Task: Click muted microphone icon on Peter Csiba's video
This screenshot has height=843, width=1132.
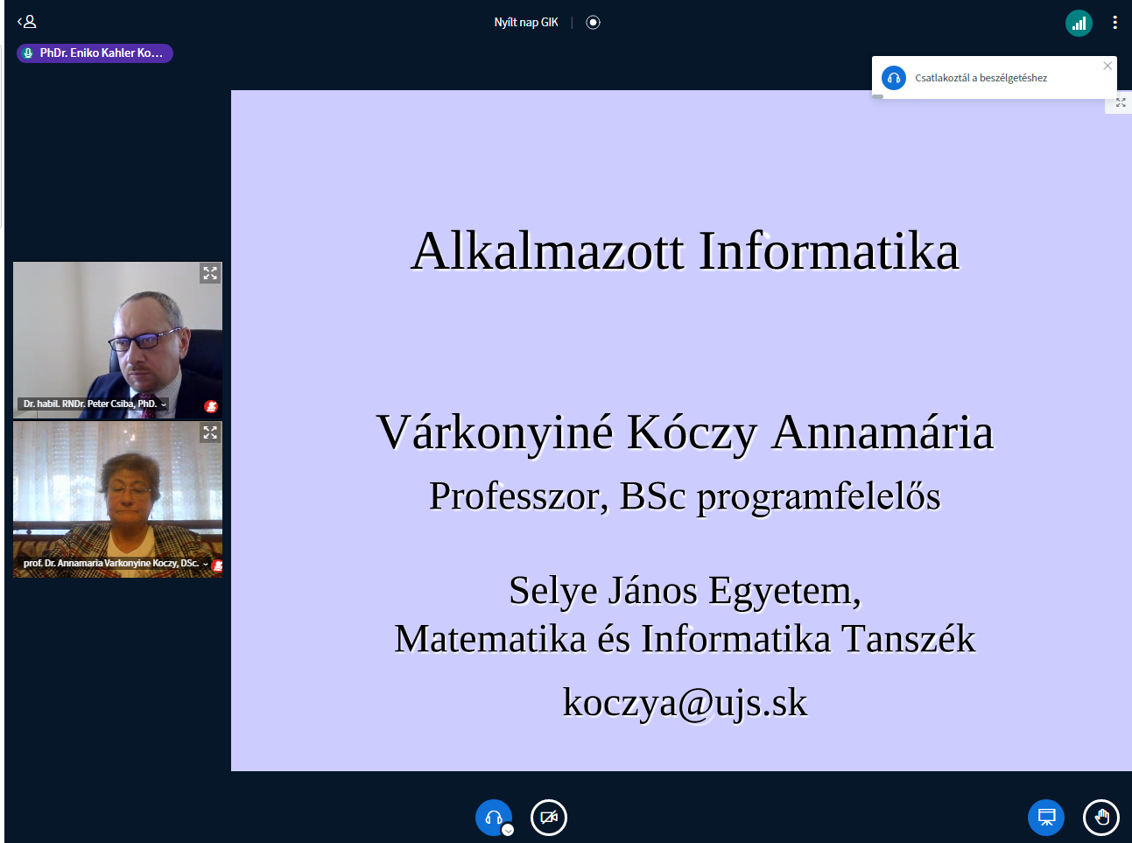Action: tap(210, 406)
